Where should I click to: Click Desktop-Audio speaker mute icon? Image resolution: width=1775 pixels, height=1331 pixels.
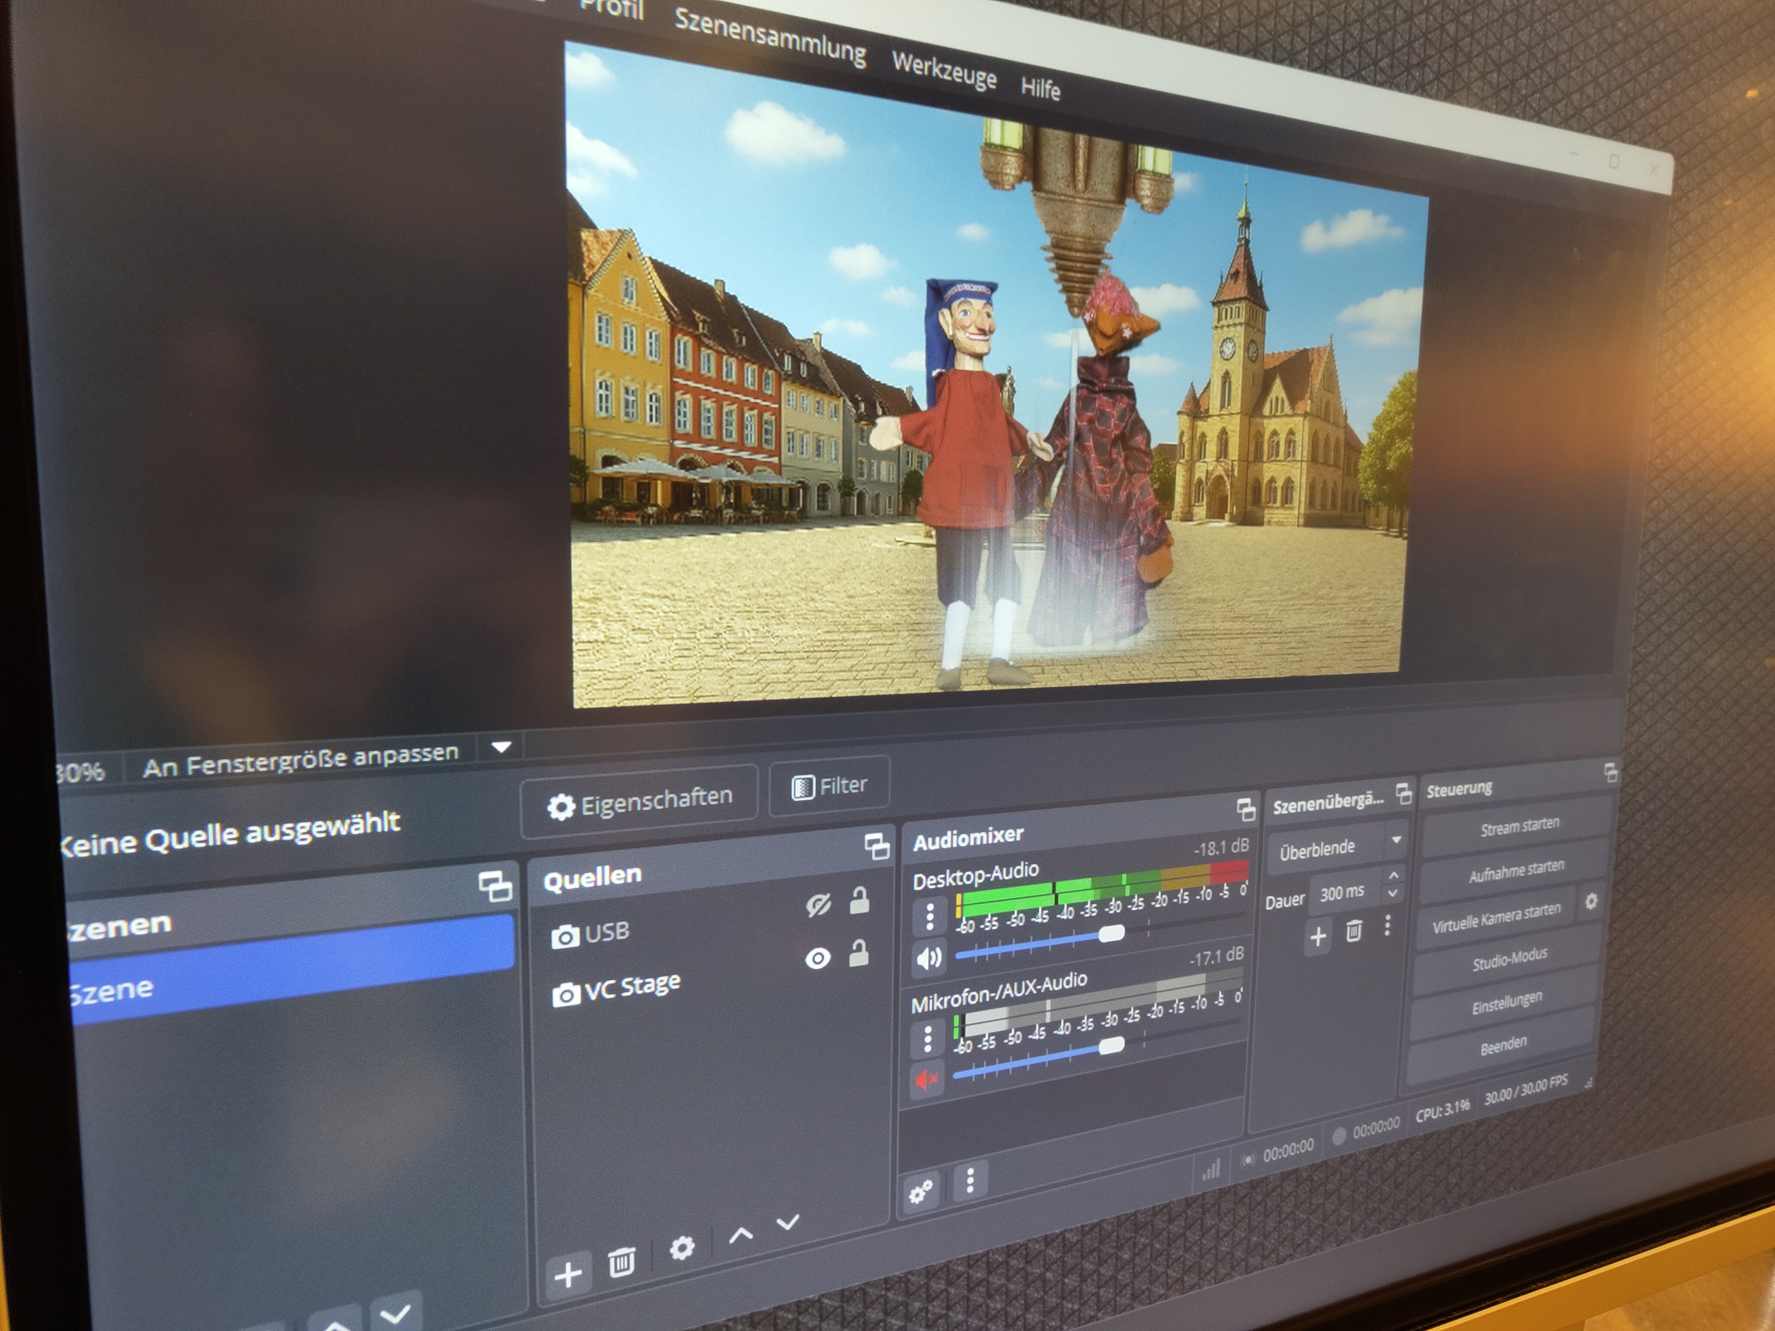tap(929, 957)
